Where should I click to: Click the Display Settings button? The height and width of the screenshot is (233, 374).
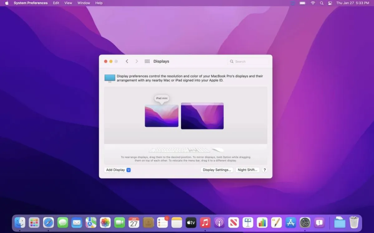217,170
